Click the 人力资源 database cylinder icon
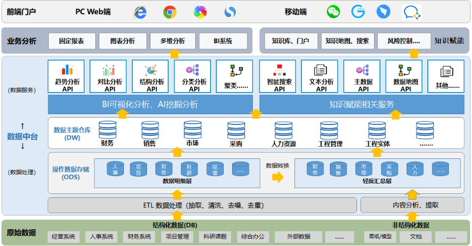This screenshot has width=472, height=246. point(284,130)
